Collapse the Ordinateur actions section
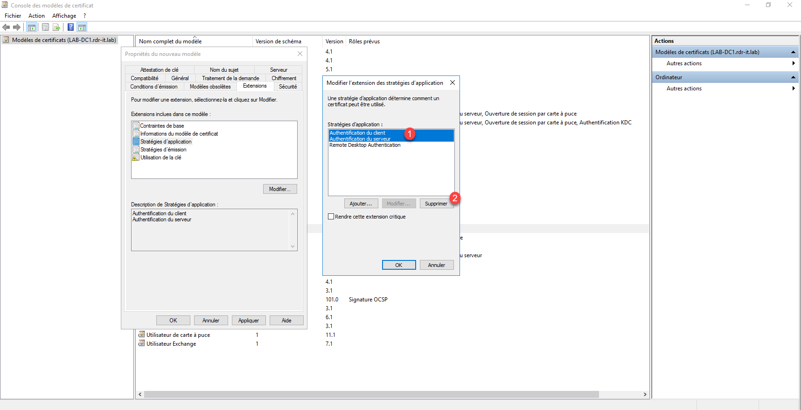Screen dimensions: 801x410 coord(793,77)
